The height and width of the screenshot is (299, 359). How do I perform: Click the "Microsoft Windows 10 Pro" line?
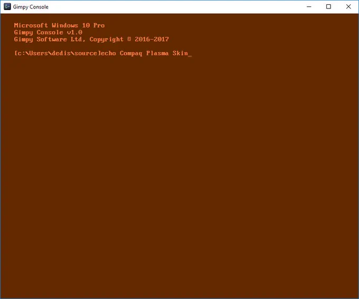click(59, 25)
